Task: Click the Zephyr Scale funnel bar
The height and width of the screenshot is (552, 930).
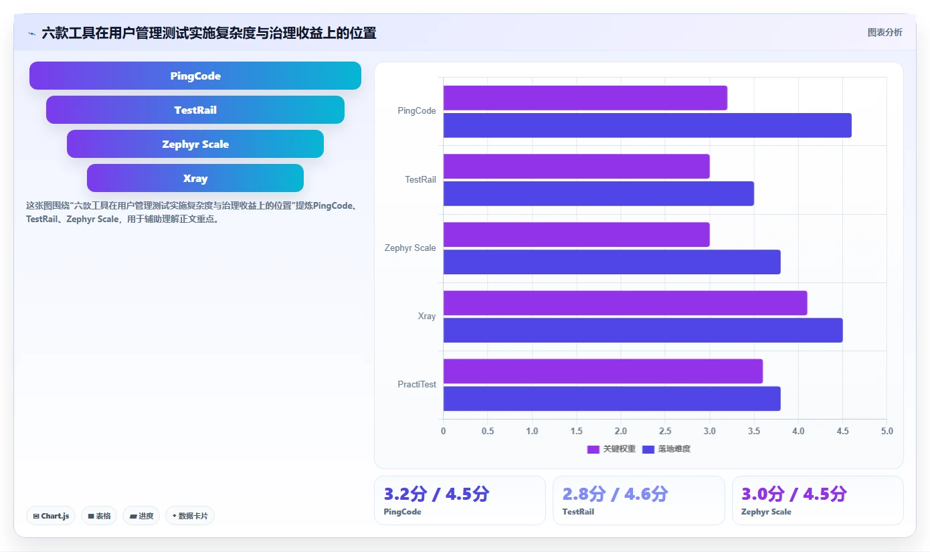Action: (x=195, y=144)
